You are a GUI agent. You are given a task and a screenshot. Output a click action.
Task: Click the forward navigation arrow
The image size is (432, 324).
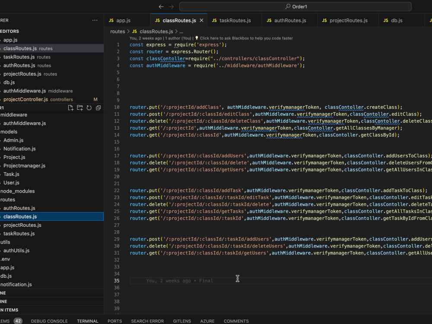coord(172,6)
